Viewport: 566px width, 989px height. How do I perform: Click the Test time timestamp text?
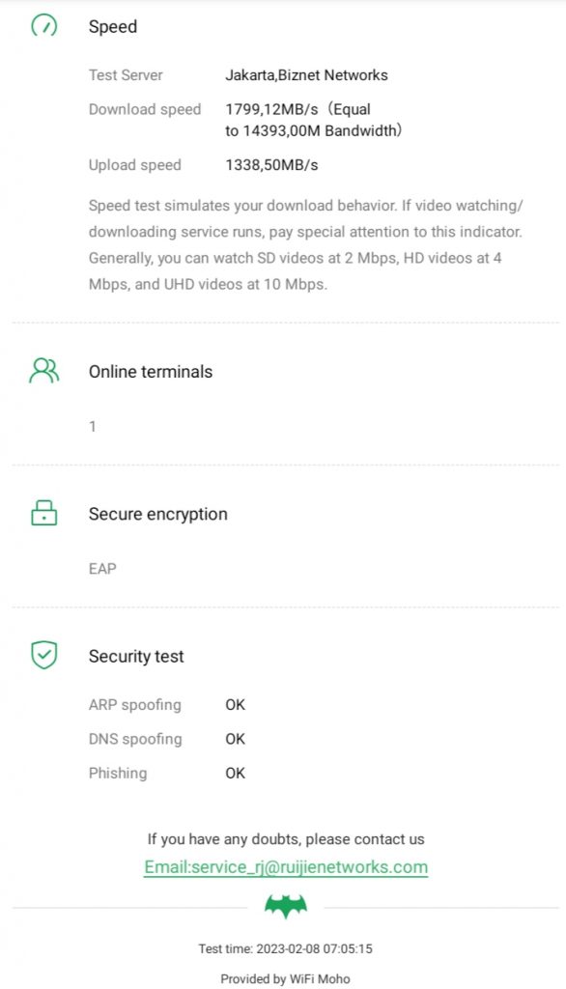[286, 948]
